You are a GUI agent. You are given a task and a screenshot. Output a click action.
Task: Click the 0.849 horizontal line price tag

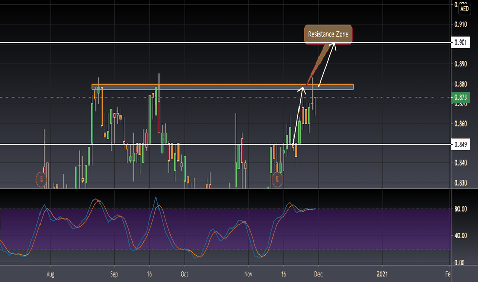(x=461, y=144)
